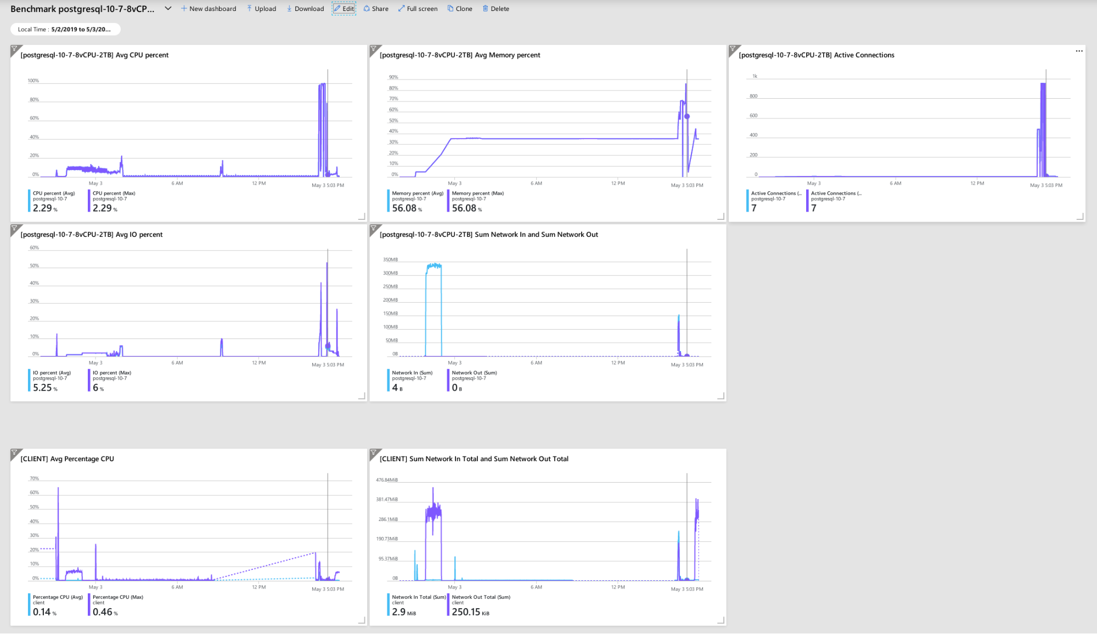Screen dimensions: 1097x634
Task: Click the Upload toolbar button
Action: (261, 9)
